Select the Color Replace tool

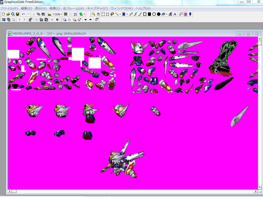pos(170,14)
